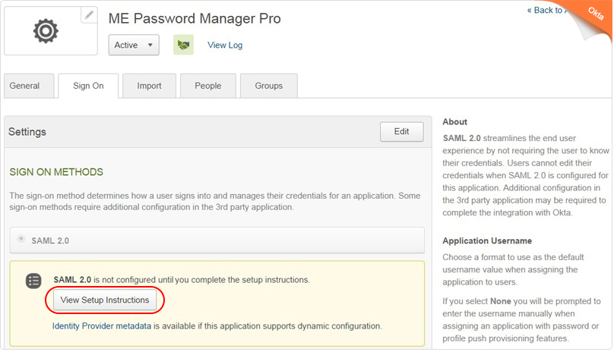Open the Active status dropdown

tap(134, 45)
